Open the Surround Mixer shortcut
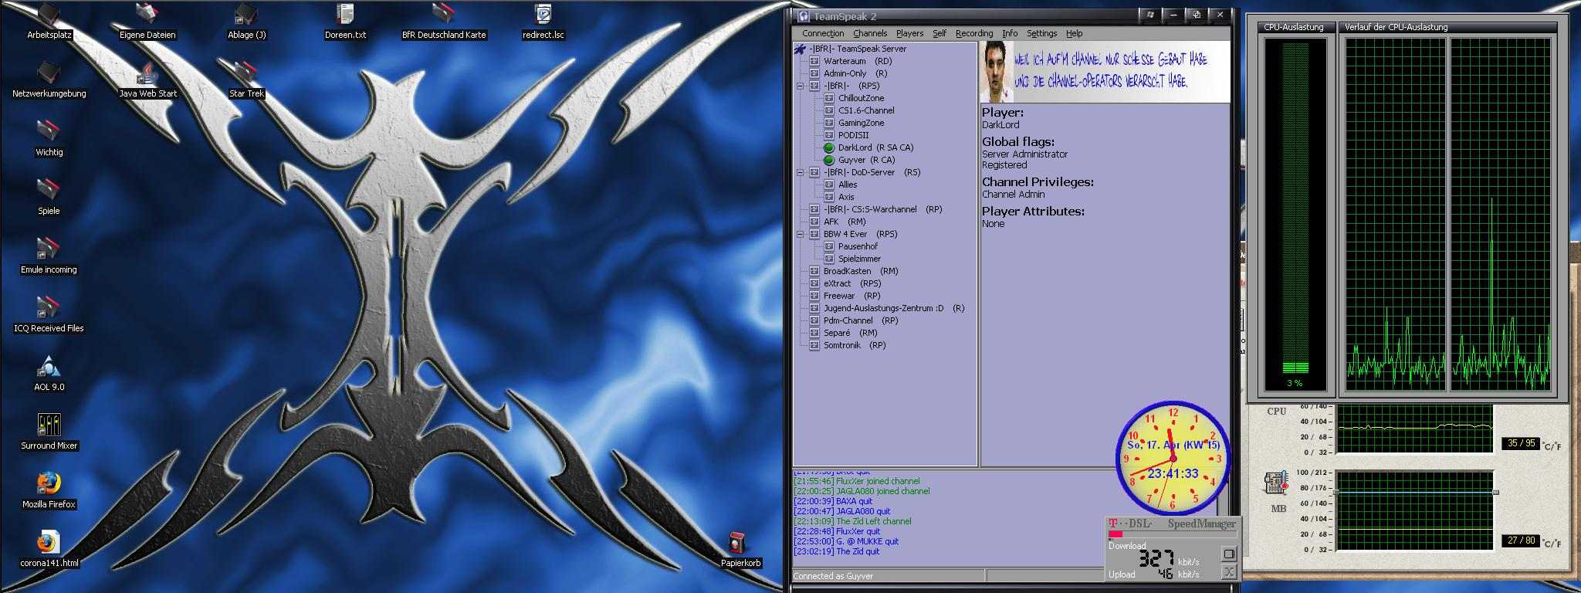This screenshot has width=1581, height=593. point(49,425)
